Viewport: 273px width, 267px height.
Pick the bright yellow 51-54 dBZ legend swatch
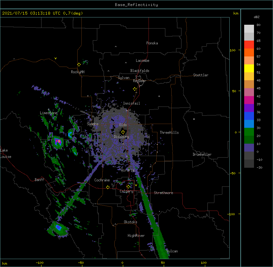click(249, 68)
